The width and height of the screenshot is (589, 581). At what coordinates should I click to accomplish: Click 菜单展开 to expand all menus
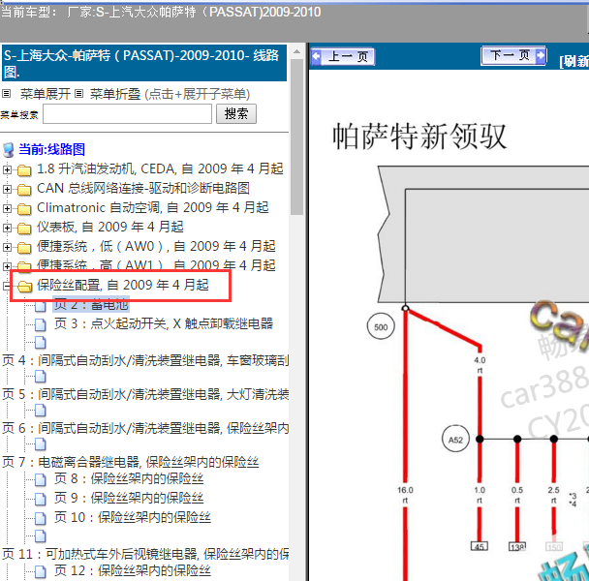point(46,94)
